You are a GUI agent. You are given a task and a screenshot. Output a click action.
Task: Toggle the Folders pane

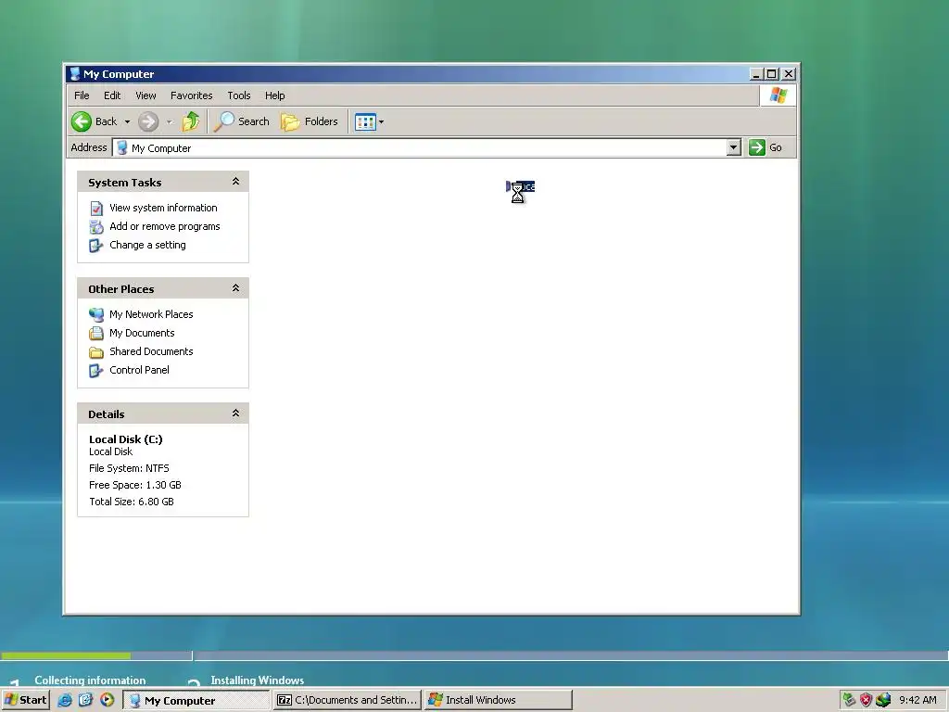(310, 121)
